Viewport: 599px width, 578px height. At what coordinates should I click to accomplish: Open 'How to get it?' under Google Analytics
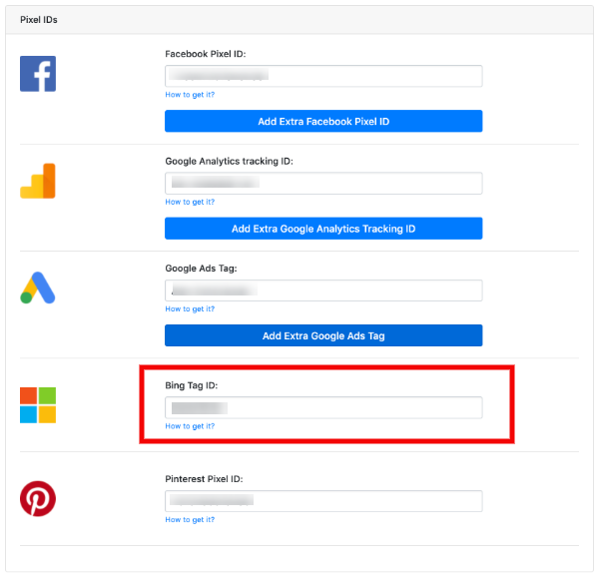point(190,202)
